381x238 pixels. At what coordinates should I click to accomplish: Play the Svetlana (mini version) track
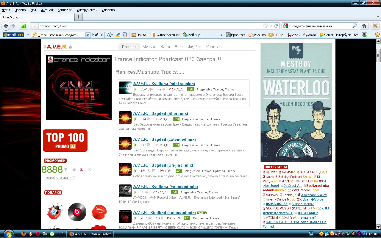pos(135,89)
